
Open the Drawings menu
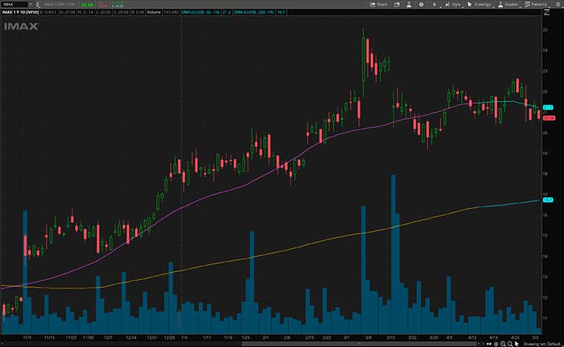click(480, 4)
